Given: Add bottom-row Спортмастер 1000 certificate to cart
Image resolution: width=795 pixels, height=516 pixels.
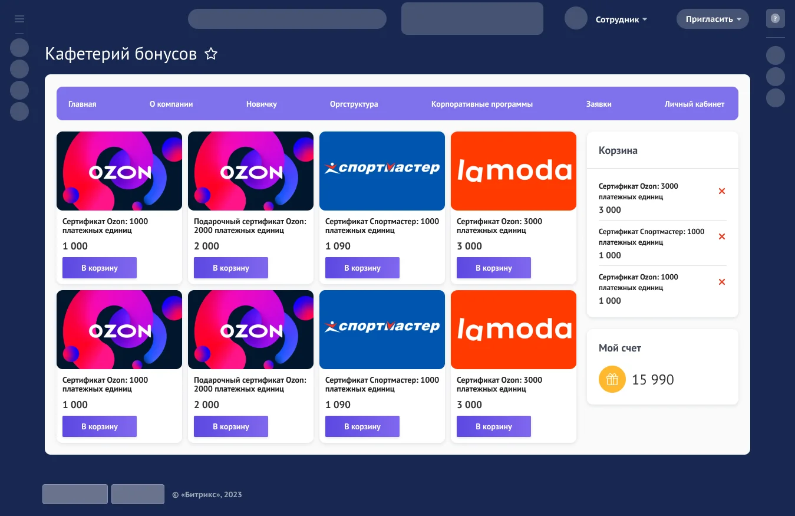Looking at the screenshot, I should click(362, 426).
